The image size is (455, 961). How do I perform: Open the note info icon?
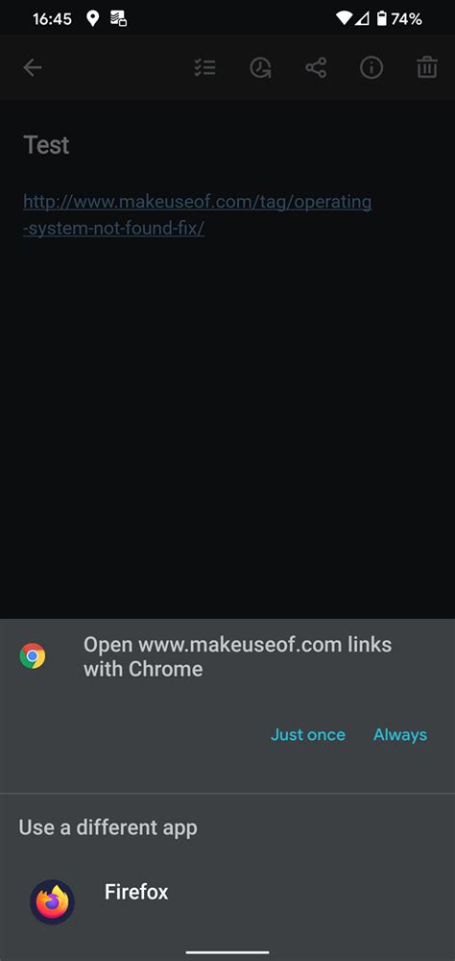pyautogui.click(x=371, y=67)
